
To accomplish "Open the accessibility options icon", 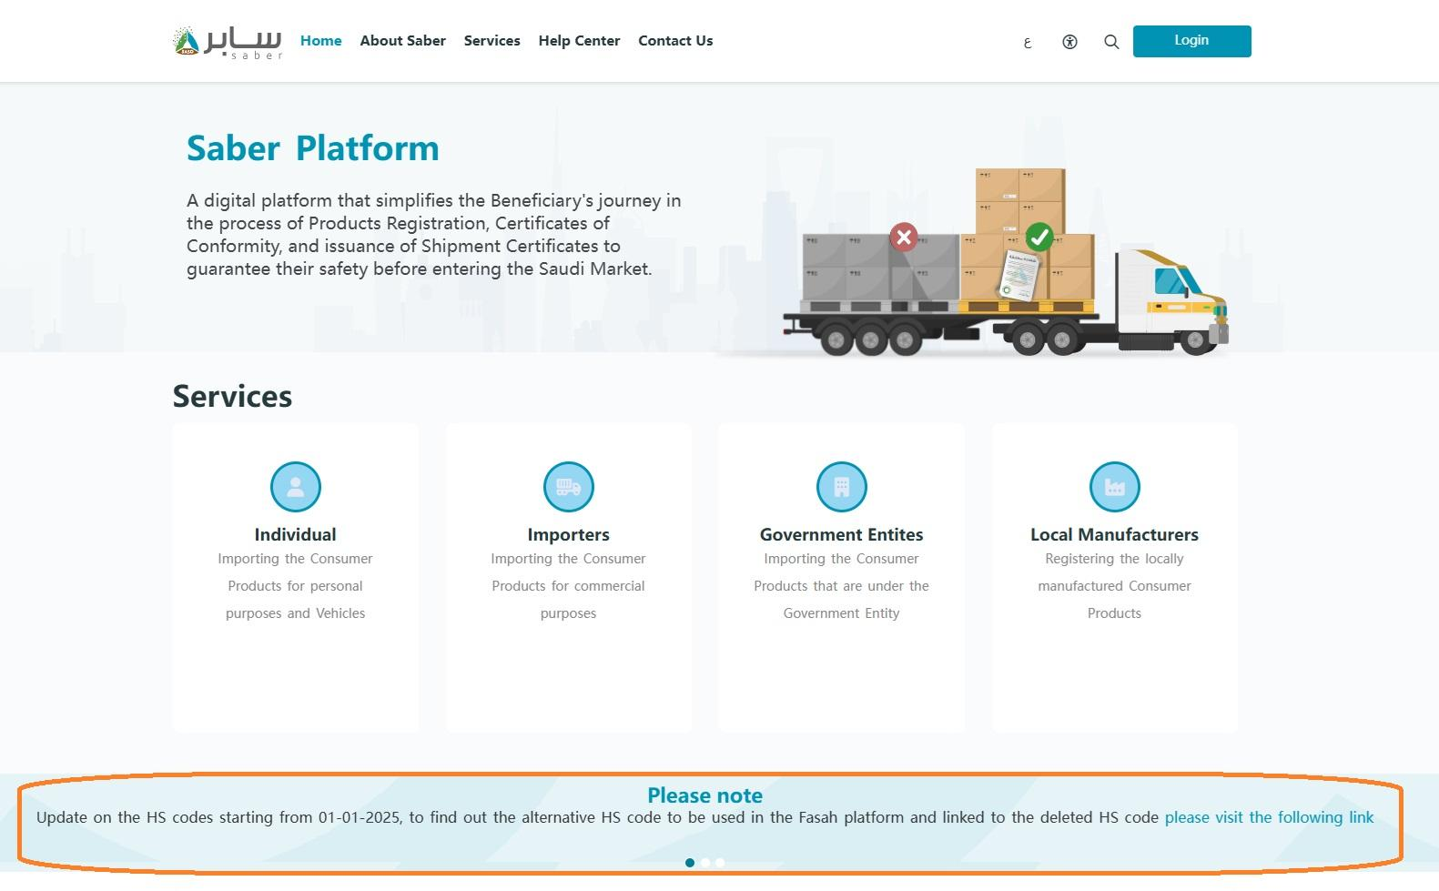I will (1069, 42).
